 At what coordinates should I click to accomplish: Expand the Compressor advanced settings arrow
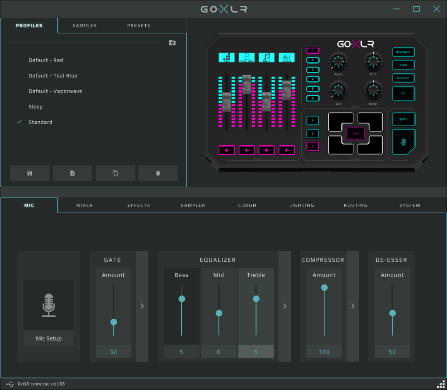pos(353,306)
